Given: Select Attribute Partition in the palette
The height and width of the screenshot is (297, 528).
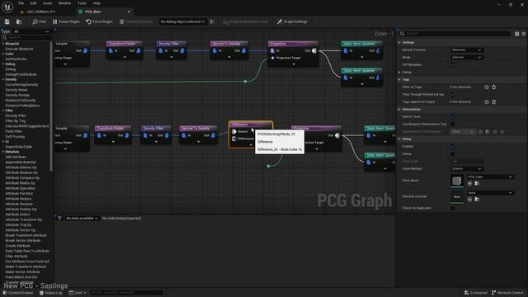Looking at the screenshot, I should click(x=19, y=194).
